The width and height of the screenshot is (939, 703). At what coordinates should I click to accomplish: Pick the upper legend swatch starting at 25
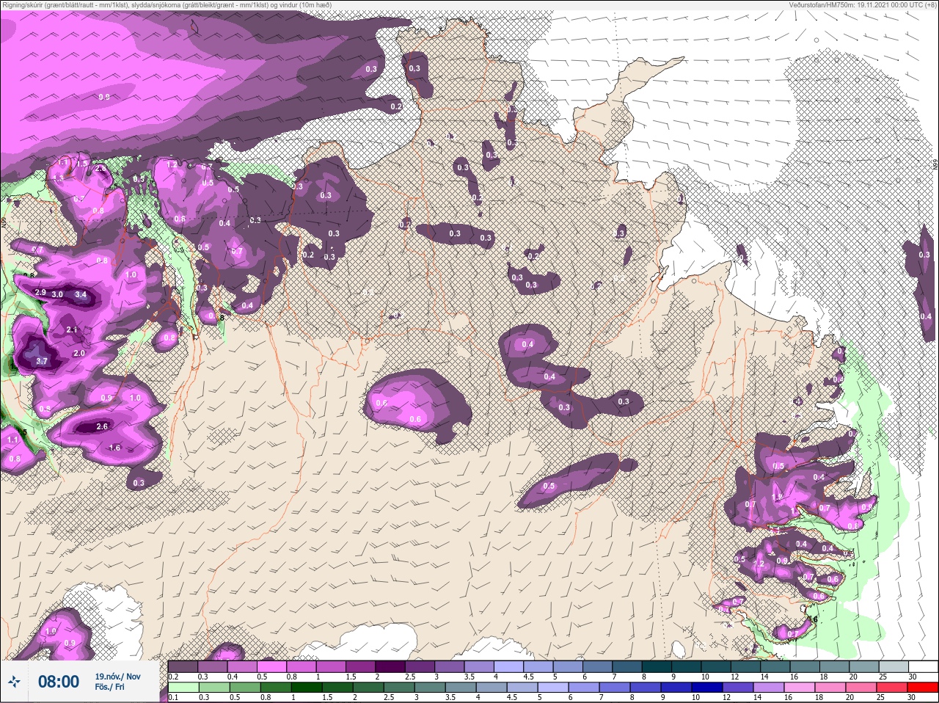(x=892, y=666)
